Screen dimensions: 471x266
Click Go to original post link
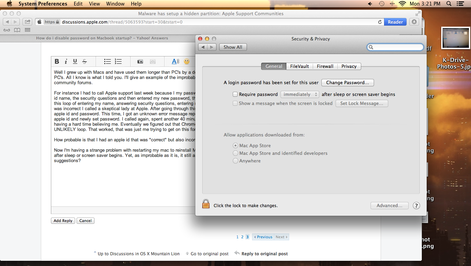(x=210, y=254)
